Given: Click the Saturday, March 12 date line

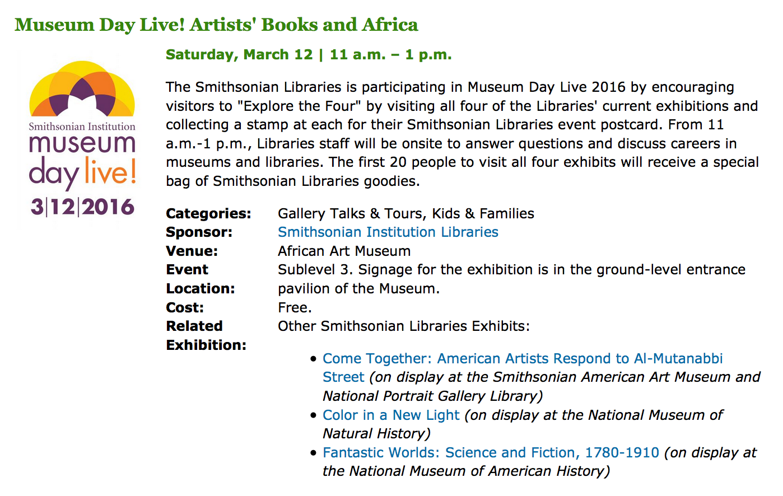Looking at the screenshot, I should click(309, 55).
